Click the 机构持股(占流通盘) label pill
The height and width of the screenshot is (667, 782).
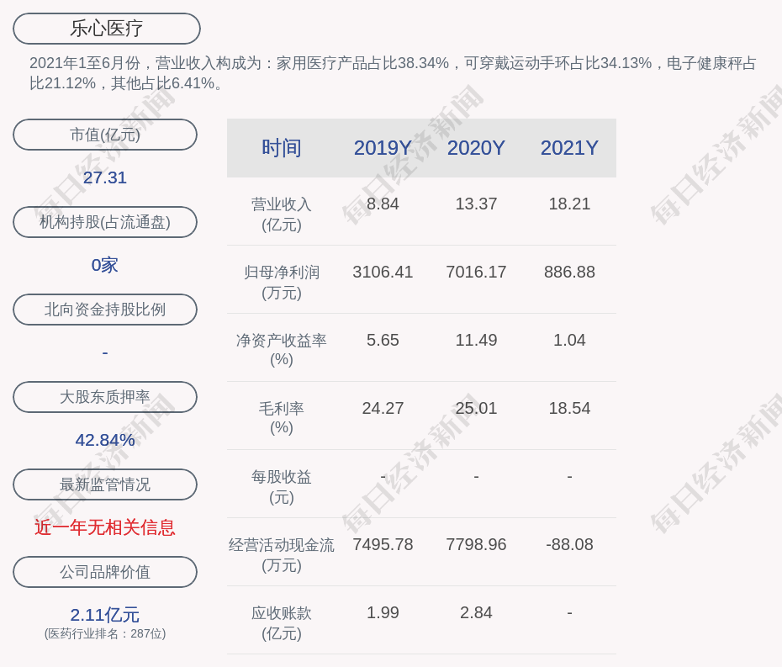click(x=105, y=222)
